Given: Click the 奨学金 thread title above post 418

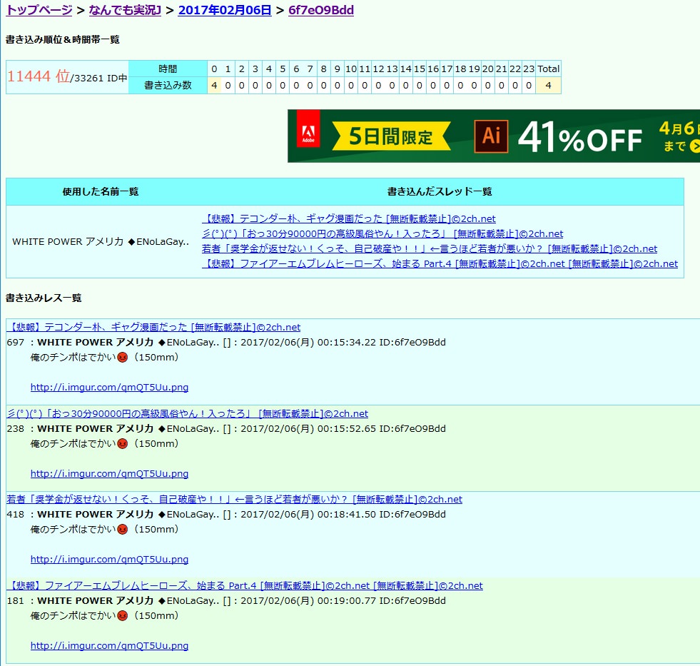Looking at the screenshot, I should [234, 500].
